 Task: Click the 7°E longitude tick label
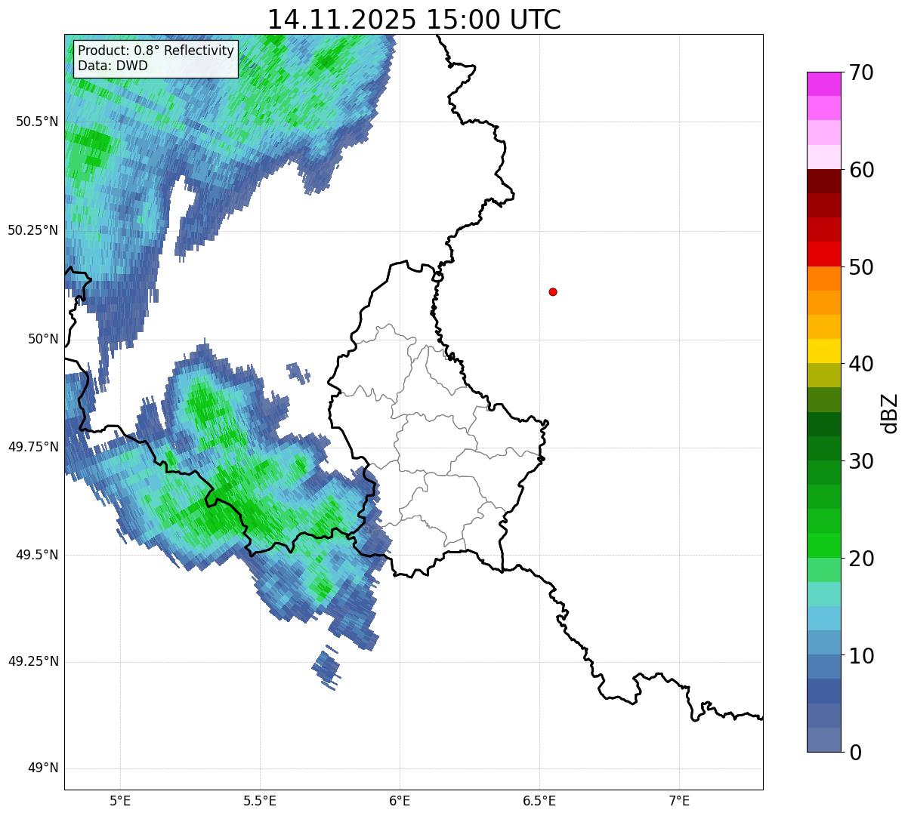[680, 801]
